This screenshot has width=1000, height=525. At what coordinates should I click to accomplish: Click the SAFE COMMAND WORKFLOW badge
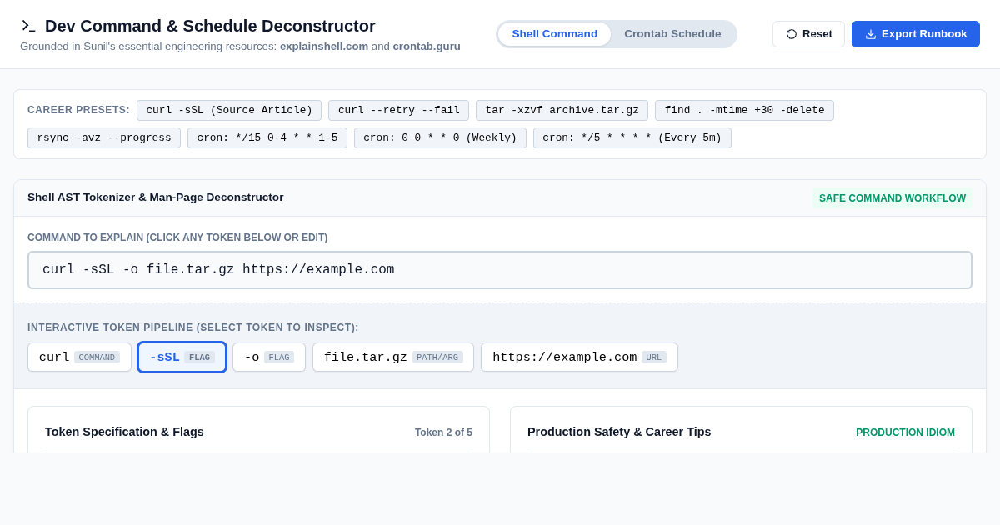coord(892,198)
